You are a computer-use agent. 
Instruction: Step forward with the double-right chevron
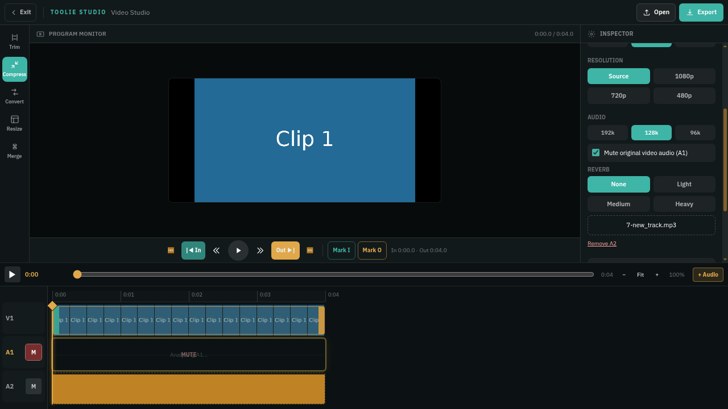point(260,251)
